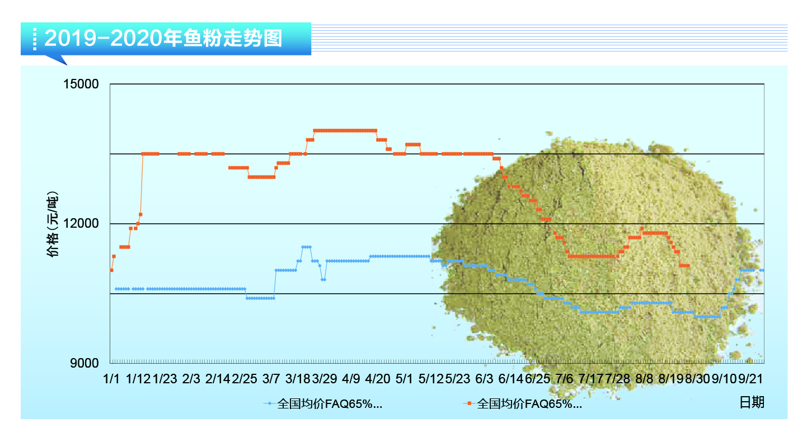Click the 价格(元/吨) y-axis title
807x437 pixels.
pos(52,225)
